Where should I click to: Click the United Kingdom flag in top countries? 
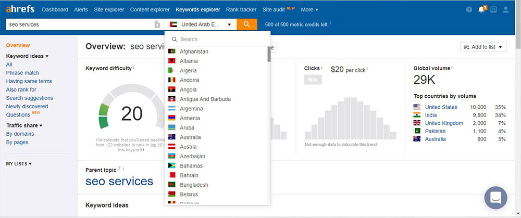(x=417, y=123)
